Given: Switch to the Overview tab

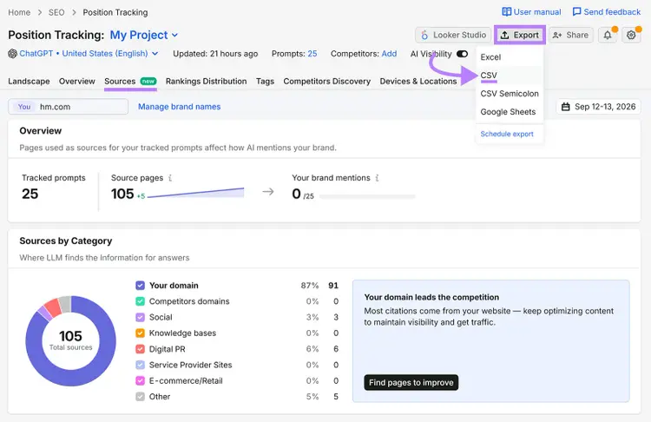Looking at the screenshot, I should point(76,82).
